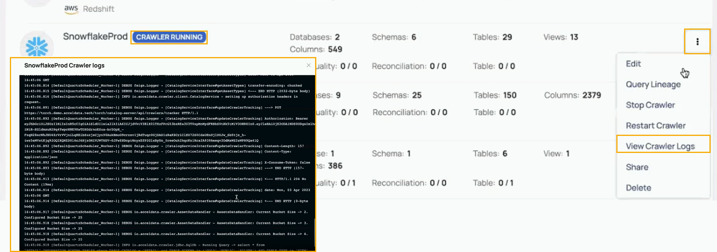Click the 'Columns: 2379' value
The height and width of the screenshot is (252, 717).
(573, 95)
